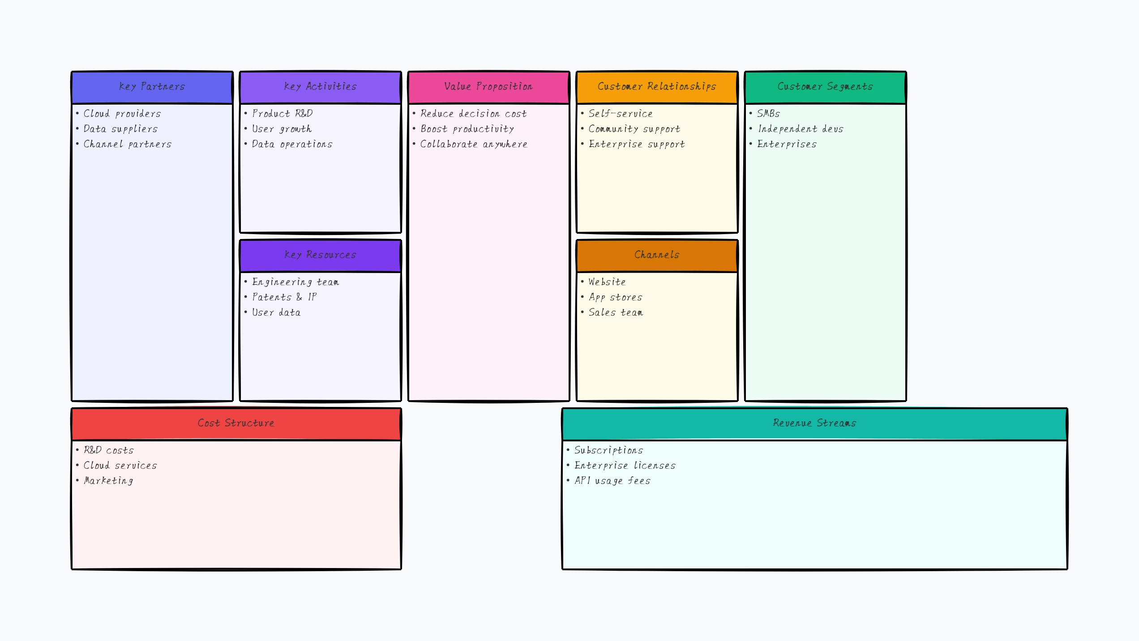The width and height of the screenshot is (1139, 641).
Task: Click the Key Activities header
Action: [x=320, y=86]
